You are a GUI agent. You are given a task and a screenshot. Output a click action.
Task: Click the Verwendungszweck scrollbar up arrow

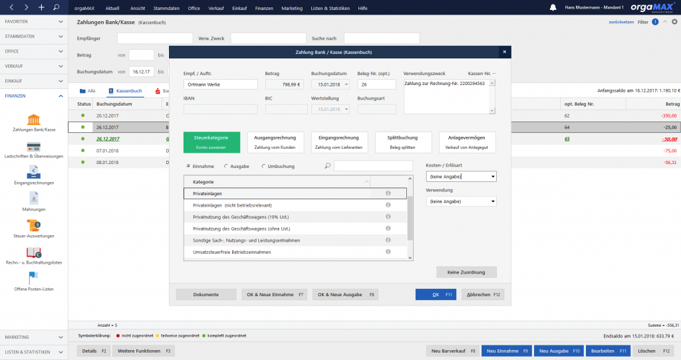492,83
